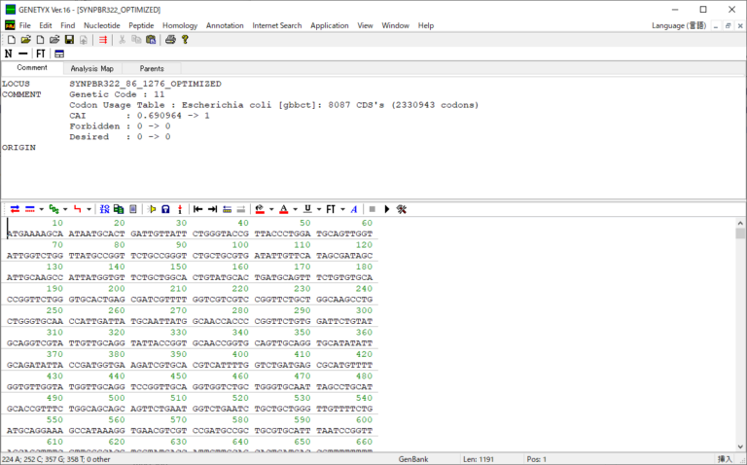Open a file with the yellow folder icon
Image resolution: width=747 pixels, height=465 pixels.
point(25,40)
